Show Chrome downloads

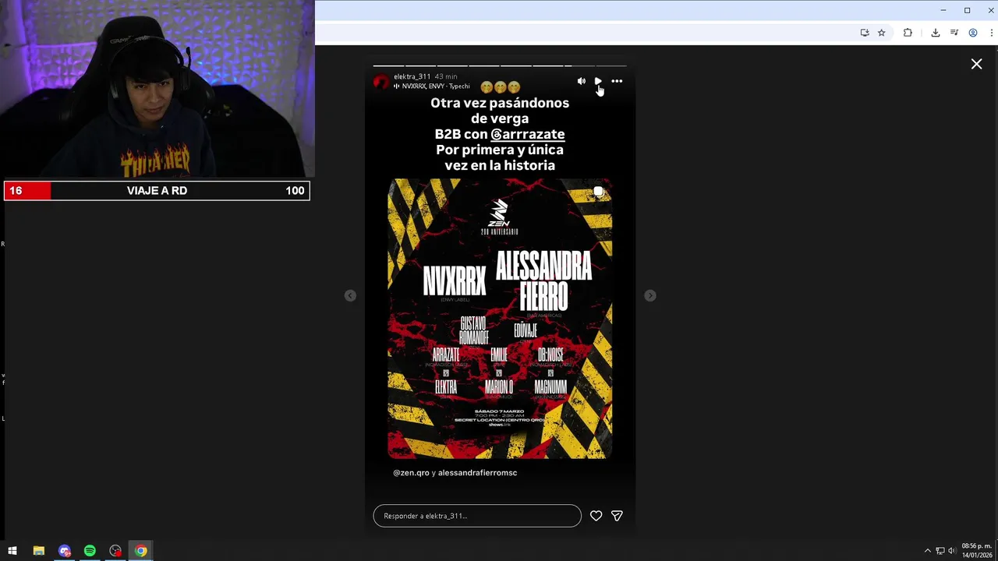point(935,33)
